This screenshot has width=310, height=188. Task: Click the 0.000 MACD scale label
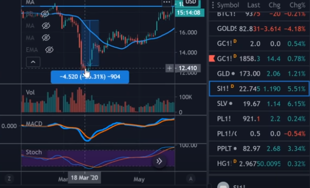coord(9,126)
